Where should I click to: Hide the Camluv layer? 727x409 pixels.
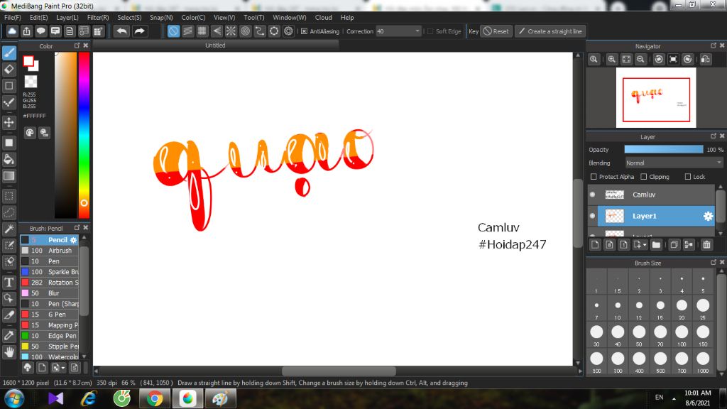click(x=593, y=195)
